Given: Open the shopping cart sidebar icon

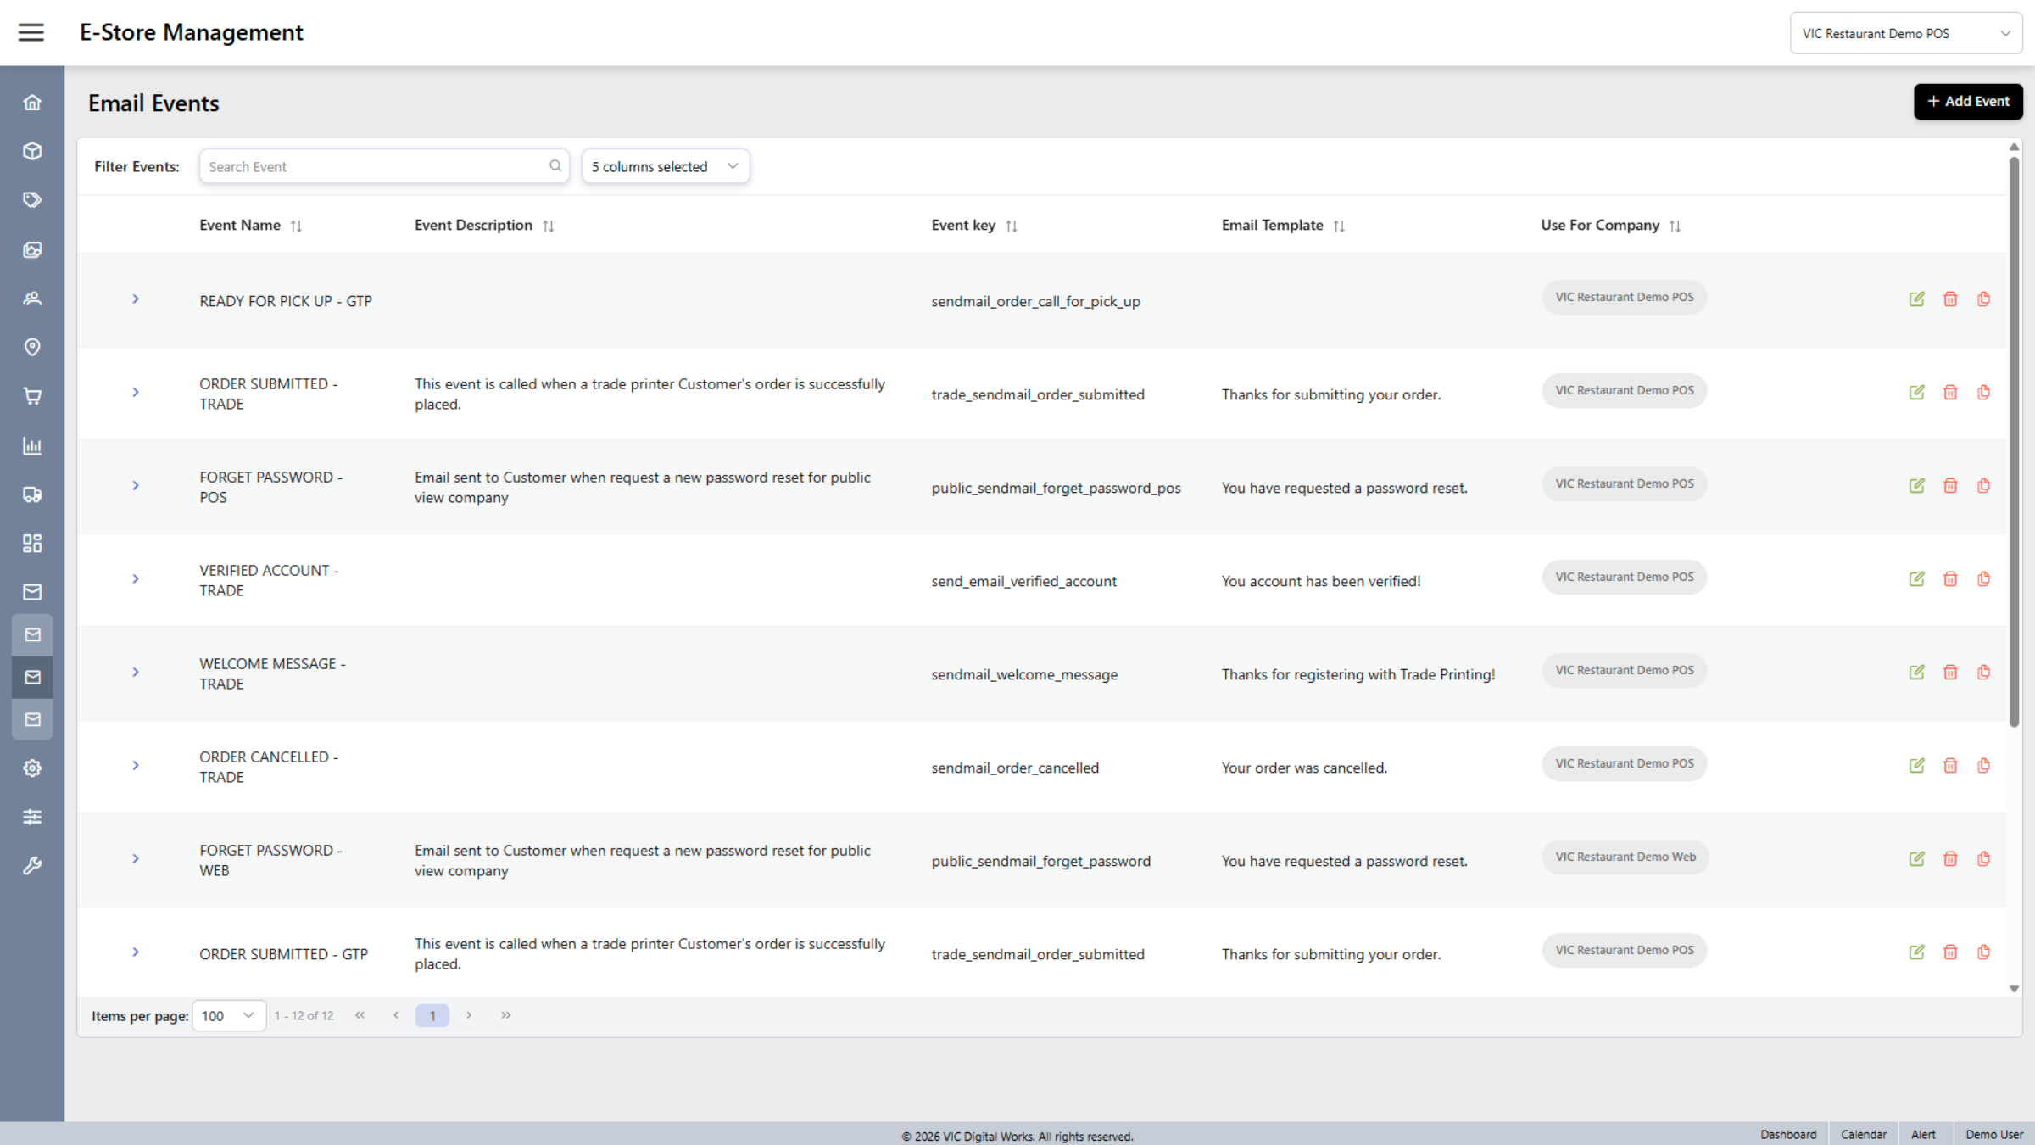Looking at the screenshot, I should tap(32, 396).
